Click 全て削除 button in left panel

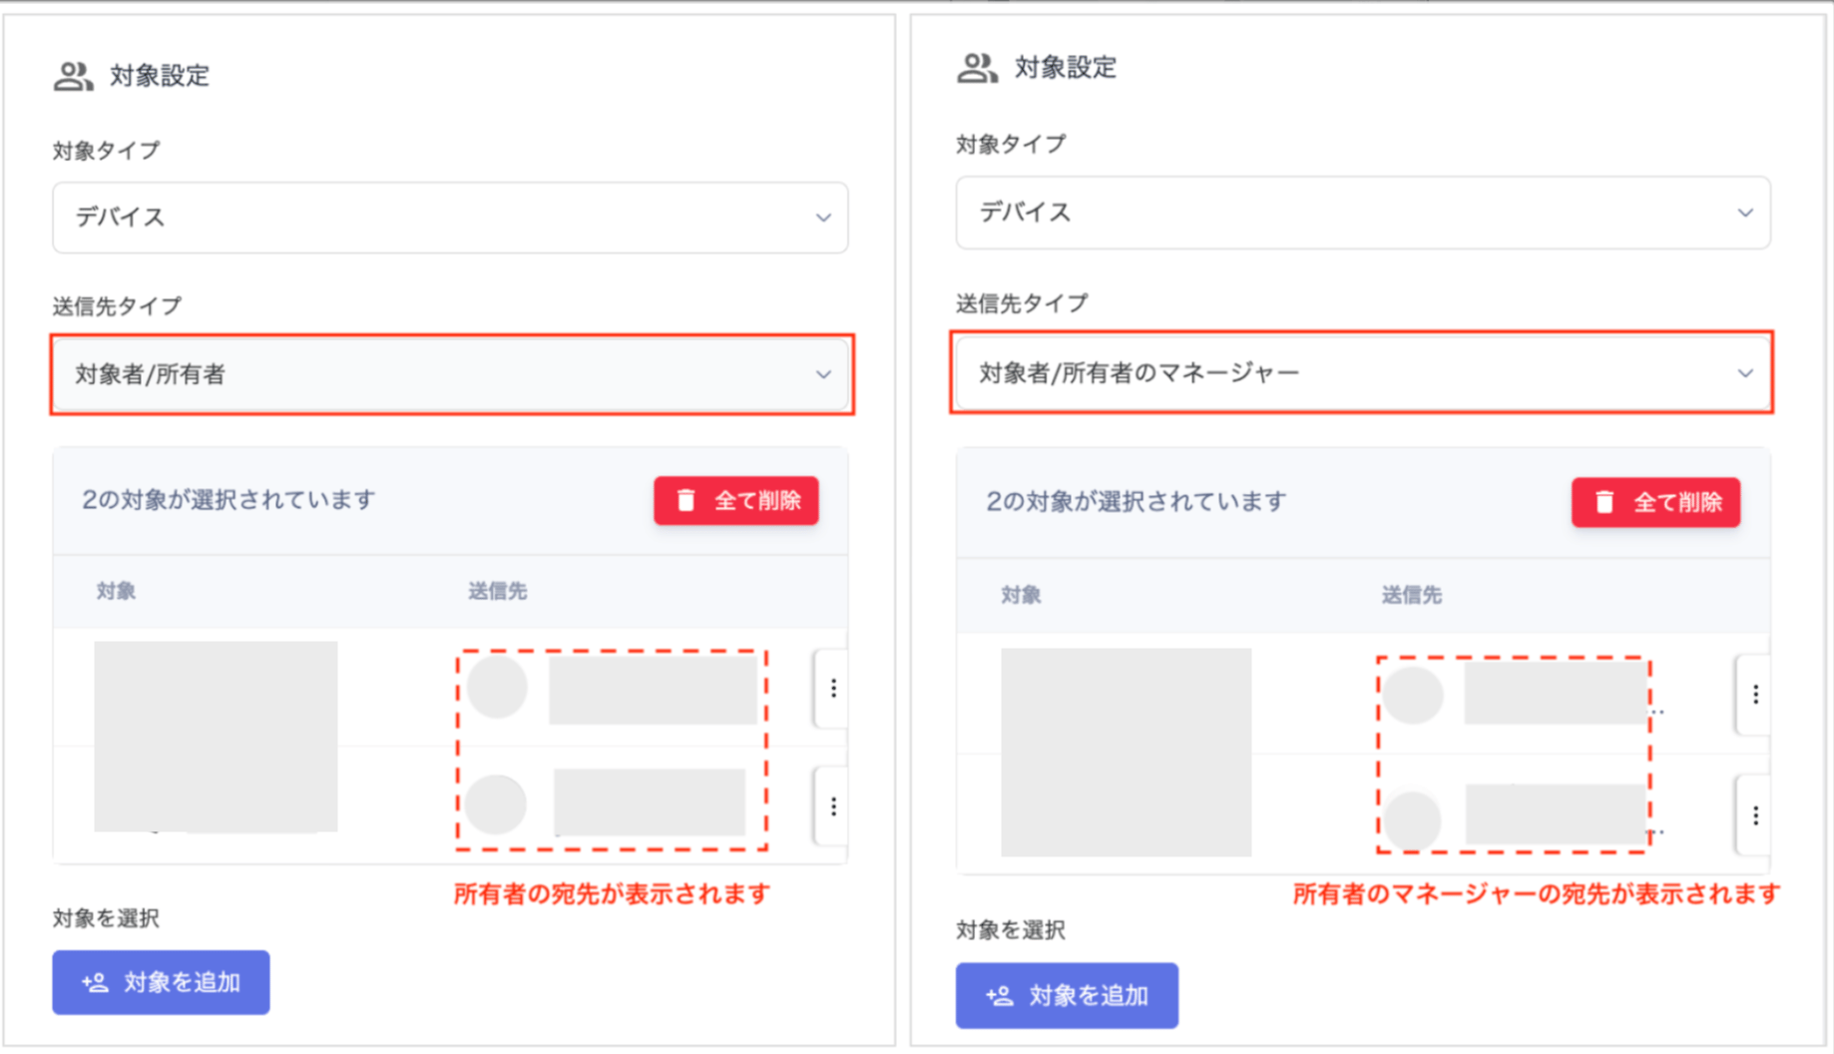[x=736, y=500]
